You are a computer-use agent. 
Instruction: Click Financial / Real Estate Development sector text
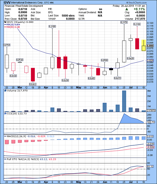pyautogui.click(x=24, y=6)
